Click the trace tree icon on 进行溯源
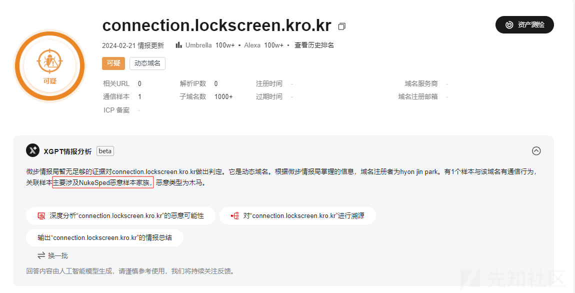This screenshot has width=575, height=293. [234, 215]
